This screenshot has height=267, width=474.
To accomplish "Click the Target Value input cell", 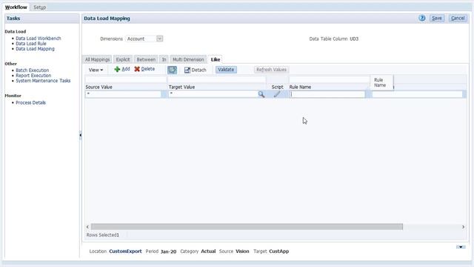I will coord(213,94).
